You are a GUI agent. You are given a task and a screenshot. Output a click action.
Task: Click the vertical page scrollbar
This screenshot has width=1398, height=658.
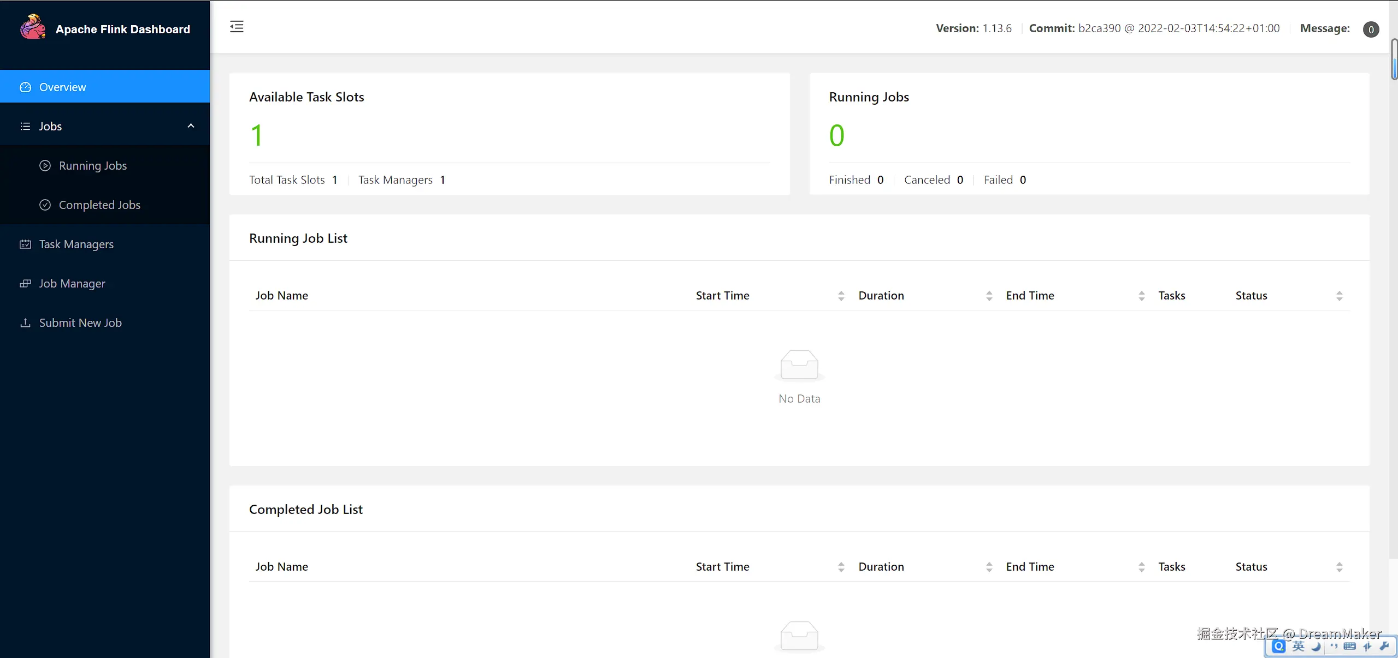(1394, 60)
